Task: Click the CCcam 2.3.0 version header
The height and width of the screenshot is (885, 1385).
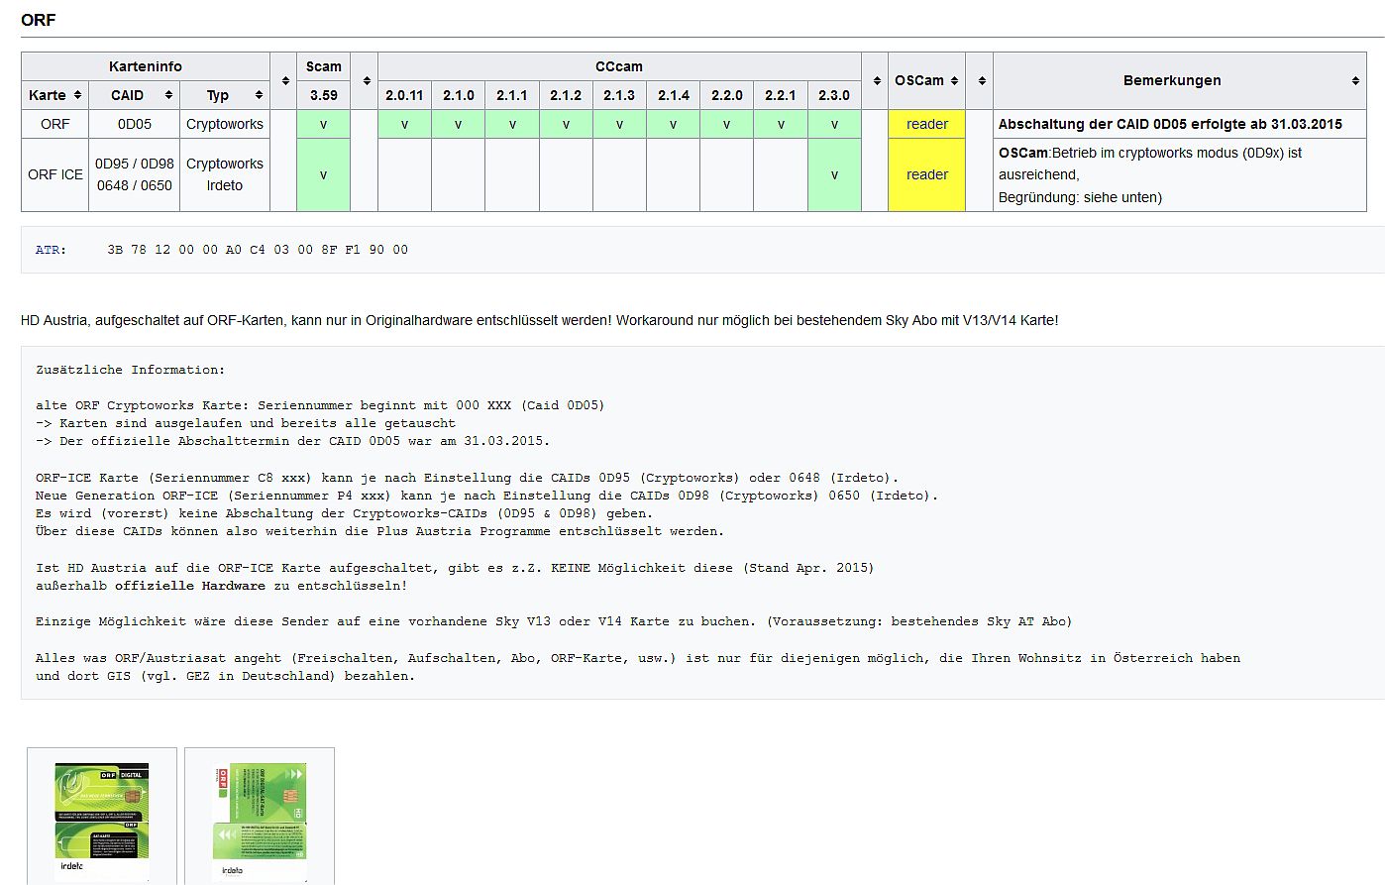Action: (833, 95)
